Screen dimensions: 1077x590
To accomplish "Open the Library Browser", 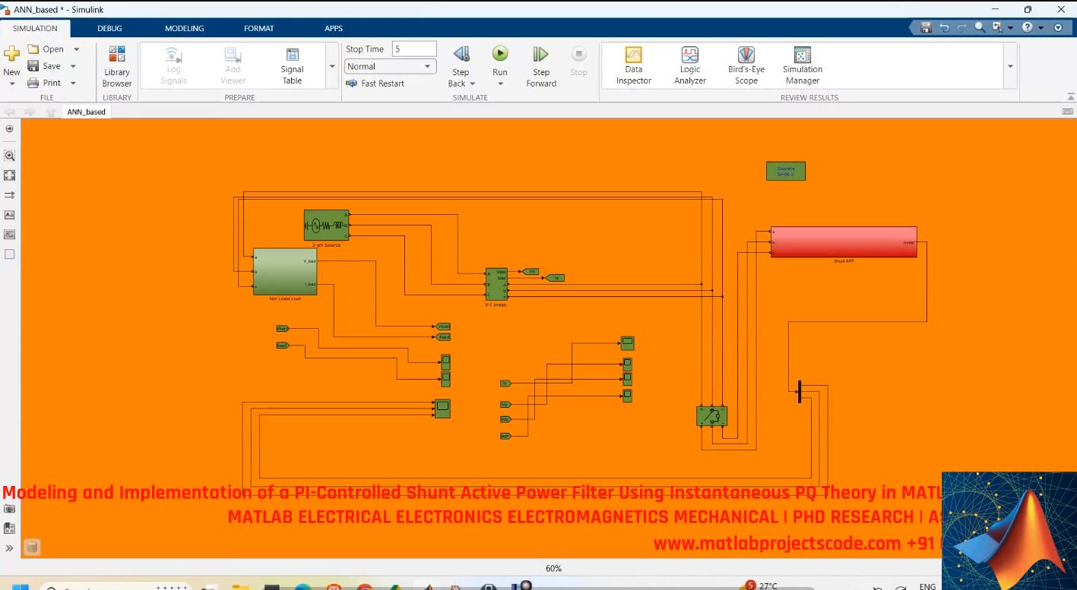I will tap(116, 65).
